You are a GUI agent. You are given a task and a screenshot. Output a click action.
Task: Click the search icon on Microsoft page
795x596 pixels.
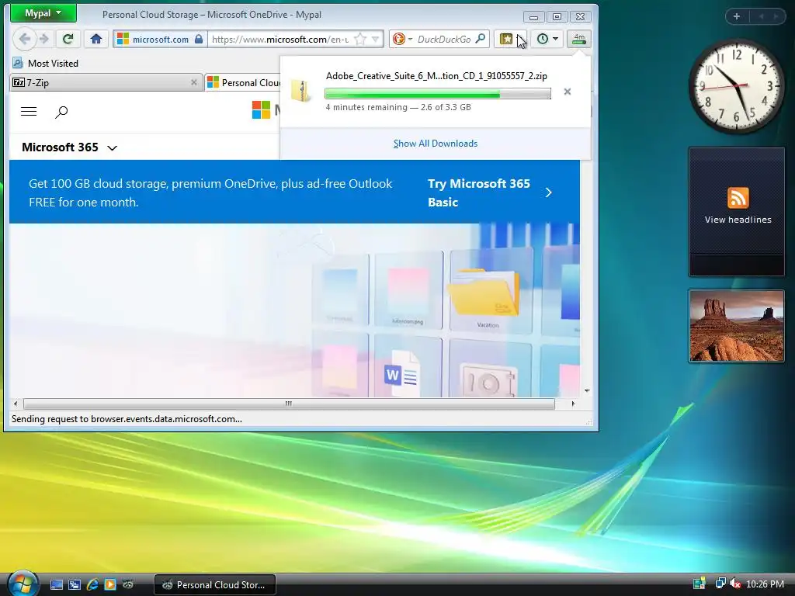coord(61,112)
